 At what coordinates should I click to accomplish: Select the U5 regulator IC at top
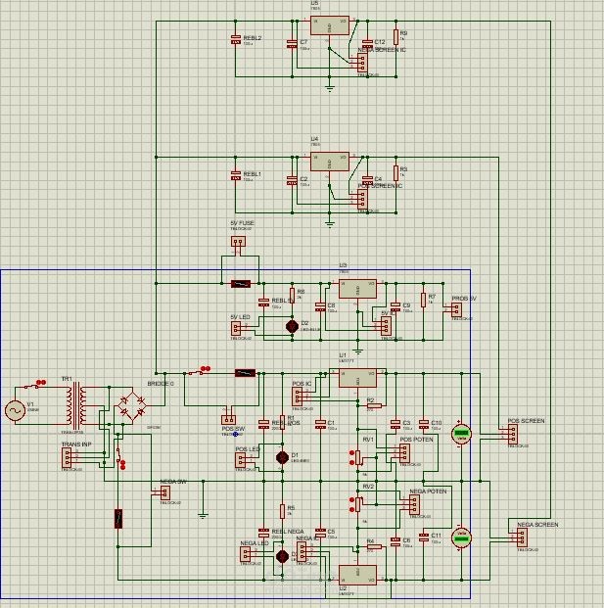[330, 25]
